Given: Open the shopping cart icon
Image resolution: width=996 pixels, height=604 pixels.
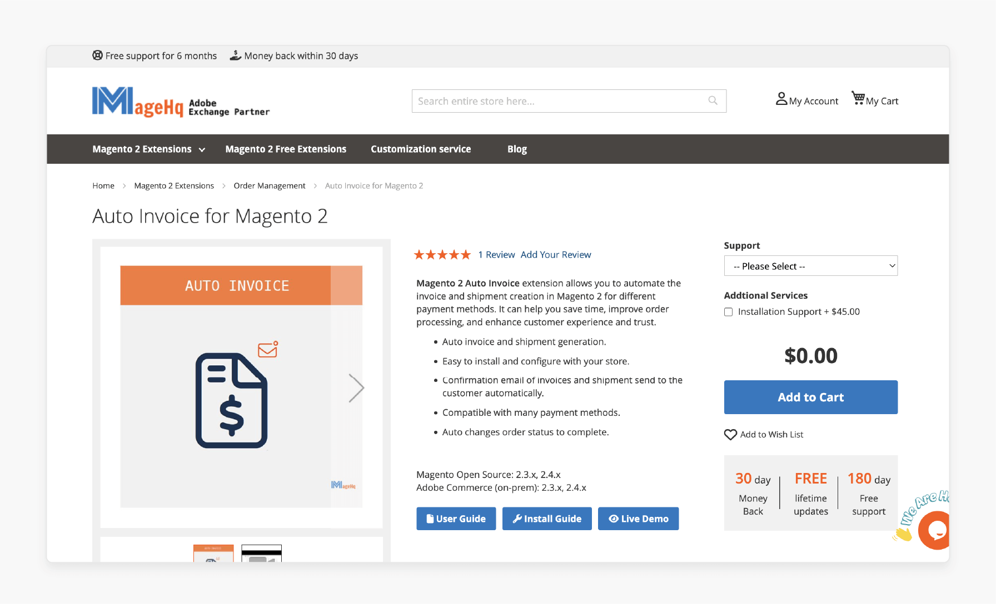Looking at the screenshot, I should tap(858, 98).
